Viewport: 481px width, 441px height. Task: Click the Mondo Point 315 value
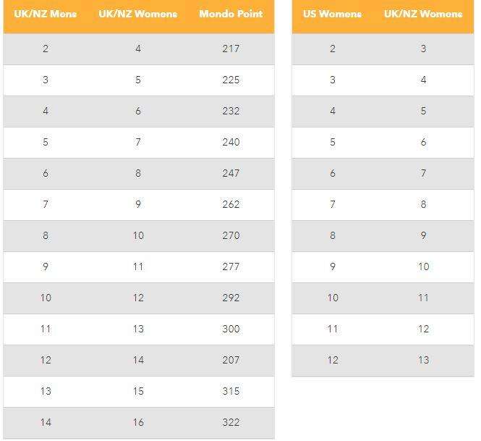[x=231, y=391]
